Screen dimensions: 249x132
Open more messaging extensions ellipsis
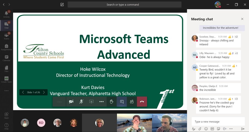[x=231, y=129]
